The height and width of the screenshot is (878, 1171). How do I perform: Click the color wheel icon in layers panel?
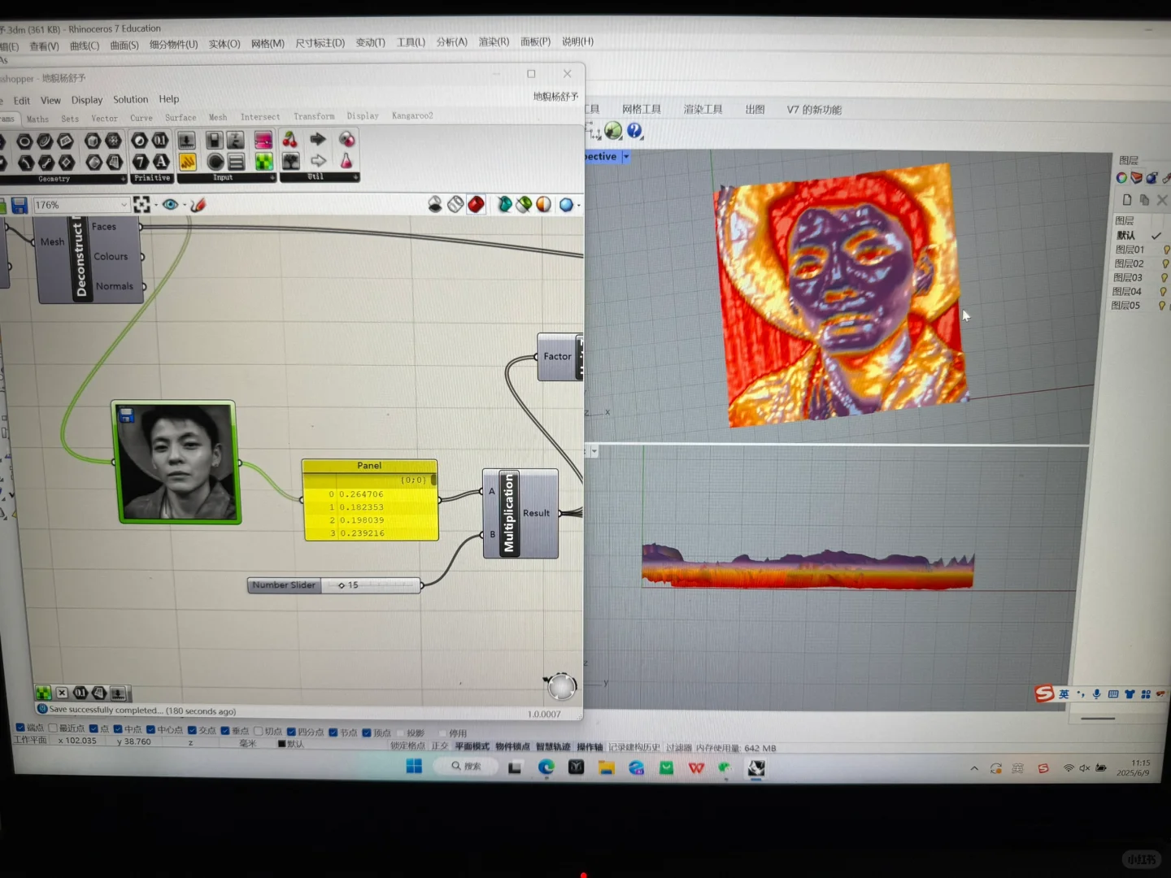point(1121,178)
